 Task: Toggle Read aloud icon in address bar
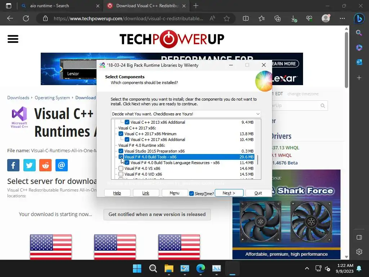(x=212, y=18)
